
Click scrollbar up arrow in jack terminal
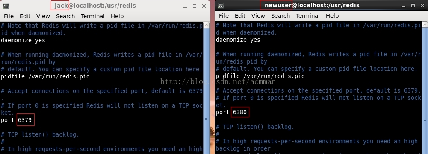[207, 25]
